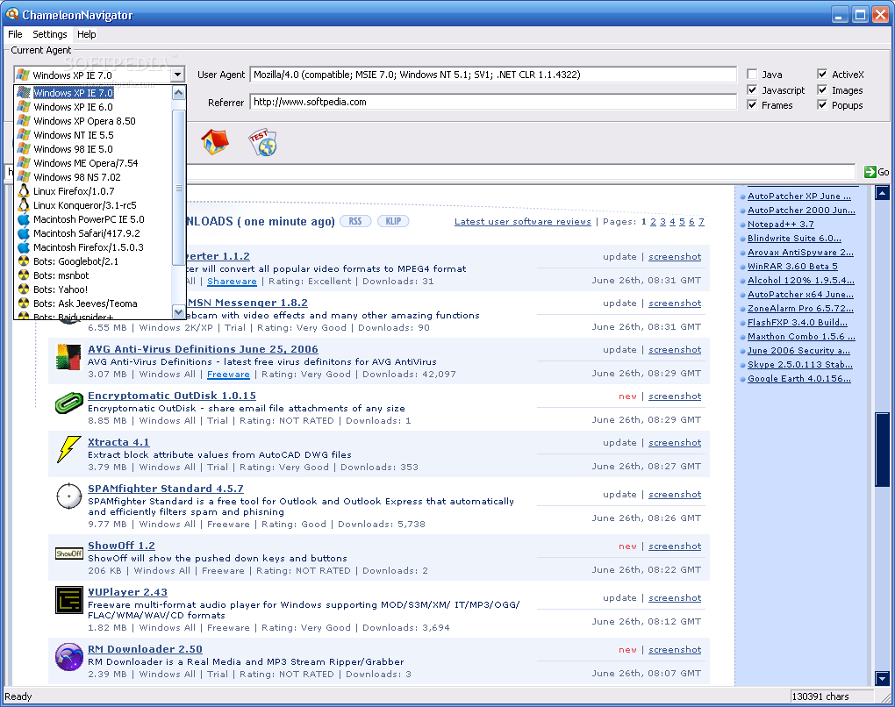This screenshot has height=707, width=895.
Task: Choose Windows ME Opera/7.54 agent
Action: [92, 163]
